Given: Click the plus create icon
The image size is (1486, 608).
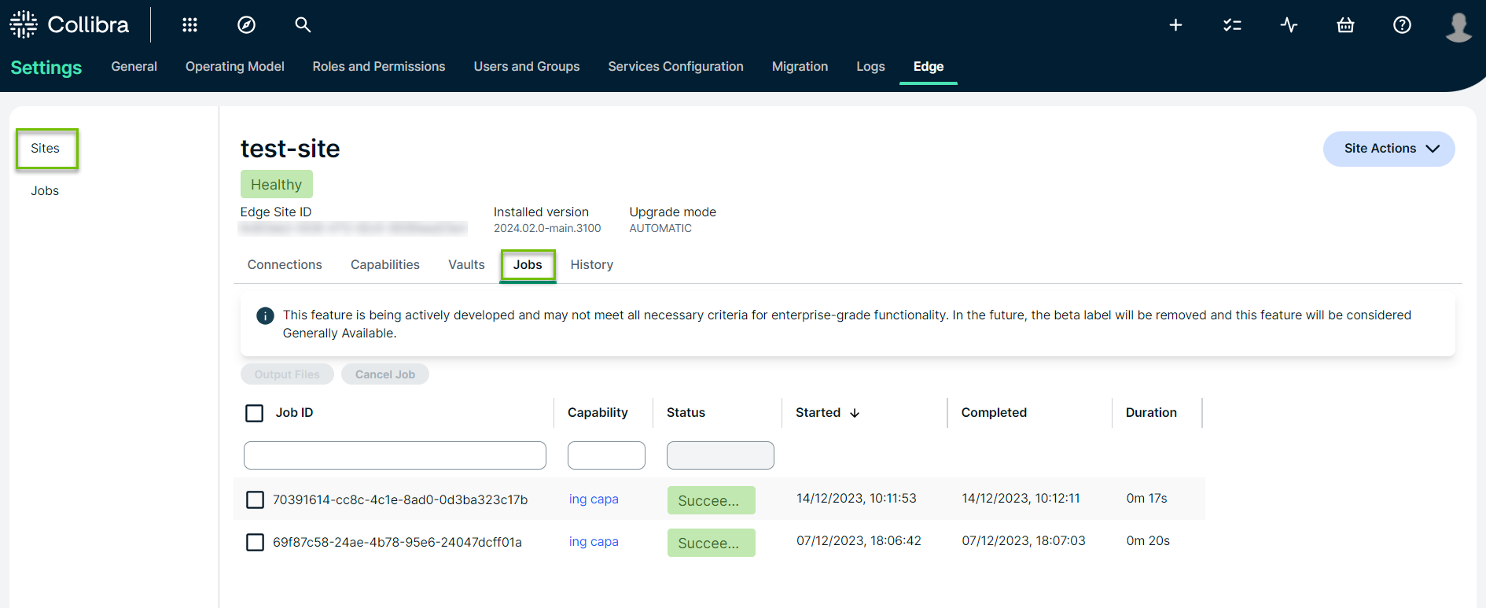Looking at the screenshot, I should point(1175,25).
